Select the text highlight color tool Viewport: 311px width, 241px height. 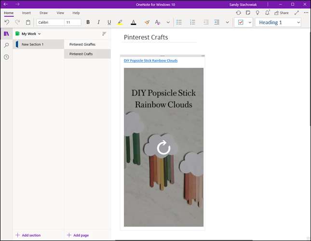[120, 22]
